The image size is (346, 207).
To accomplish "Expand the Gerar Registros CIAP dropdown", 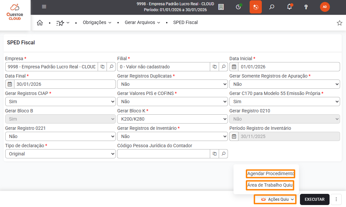I will [61, 102].
